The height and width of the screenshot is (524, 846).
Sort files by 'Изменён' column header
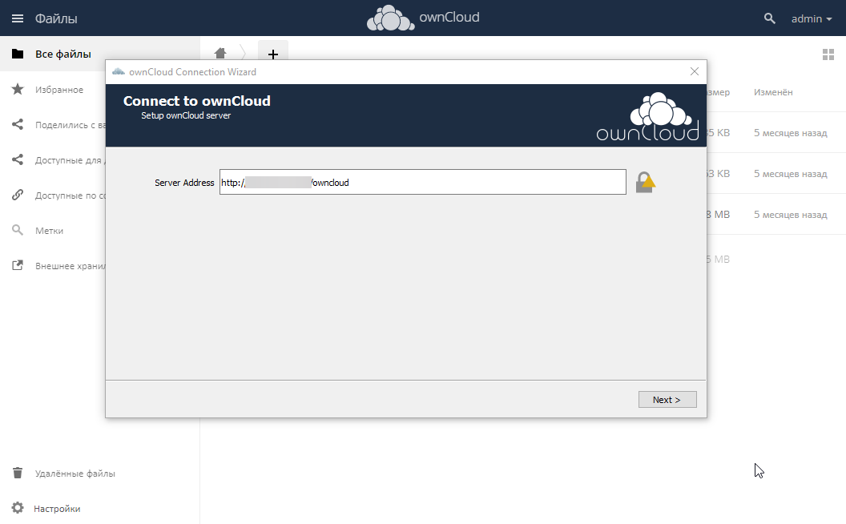click(773, 92)
